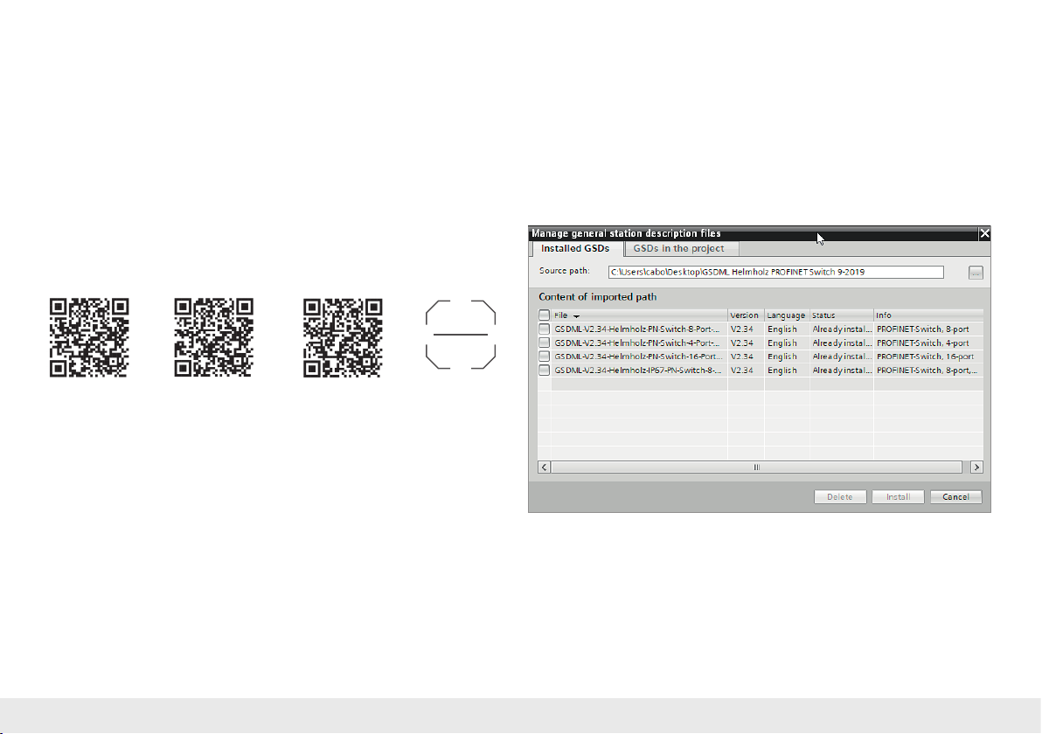Click the Source path input field

[x=775, y=273]
